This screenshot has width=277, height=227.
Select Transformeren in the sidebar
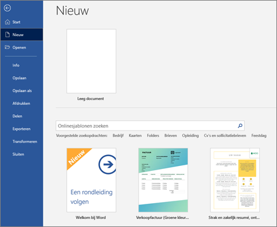click(21, 142)
